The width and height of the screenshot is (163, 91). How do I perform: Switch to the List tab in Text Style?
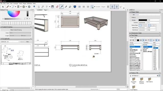click(135, 38)
